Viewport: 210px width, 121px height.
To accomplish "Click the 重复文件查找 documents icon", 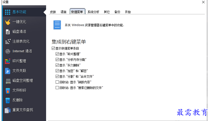I will (x=8, y=110).
